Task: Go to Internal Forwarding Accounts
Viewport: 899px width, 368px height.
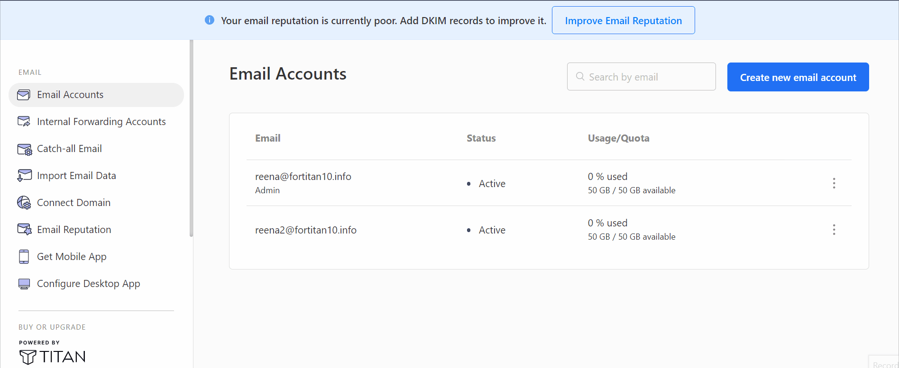Action: point(101,122)
